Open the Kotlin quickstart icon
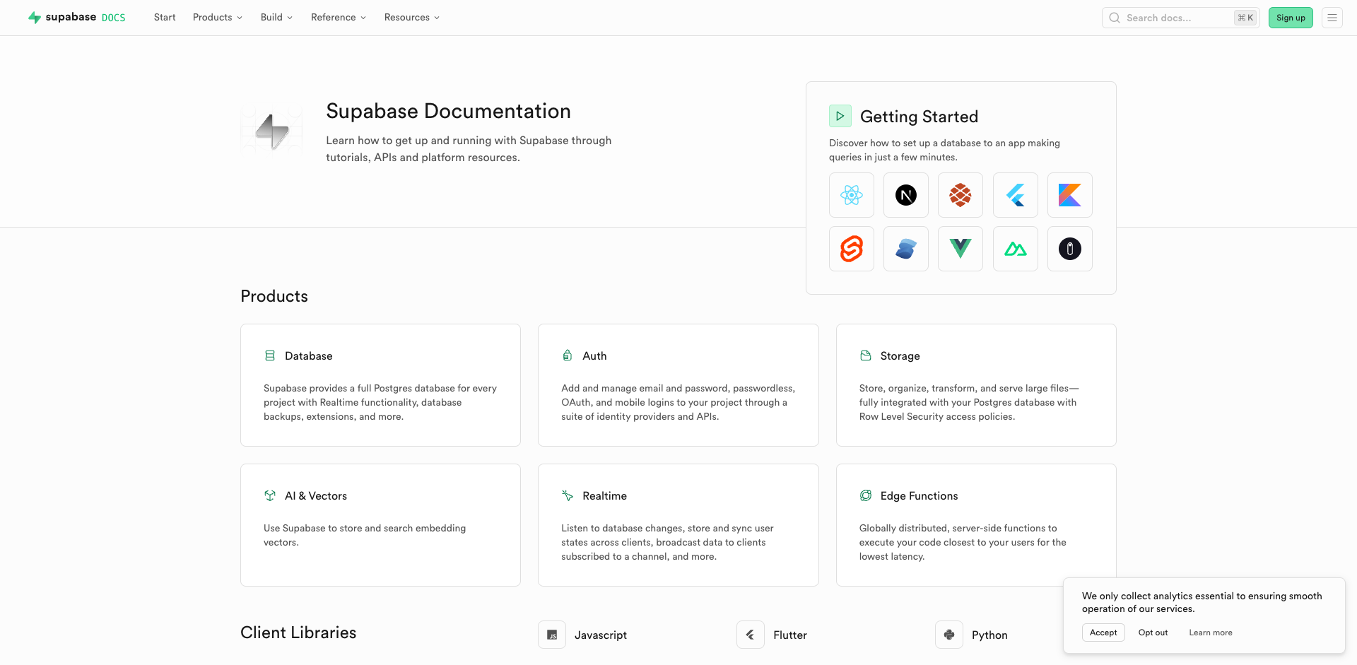The width and height of the screenshot is (1357, 665). click(x=1069, y=195)
